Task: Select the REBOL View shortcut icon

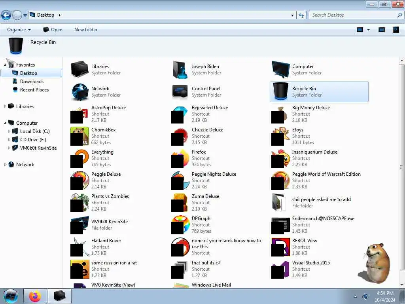Action: [280, 247]
